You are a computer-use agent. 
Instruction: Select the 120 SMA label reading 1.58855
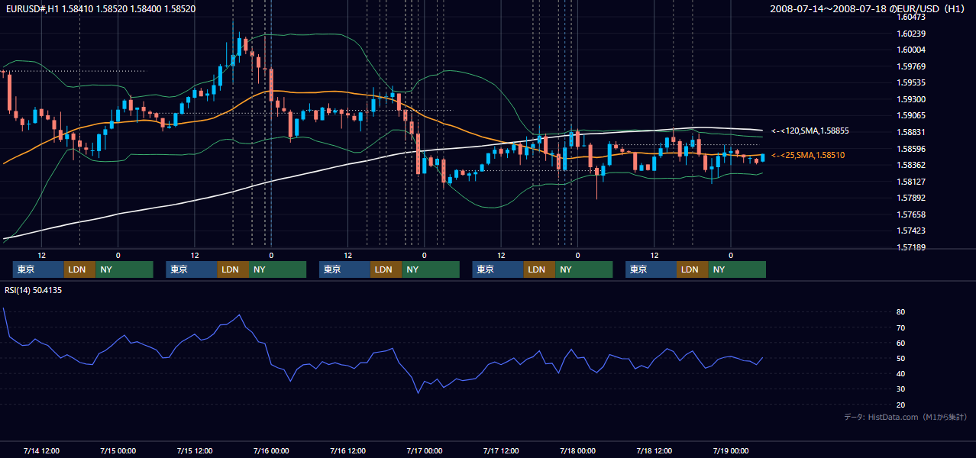(x=810, y=131)
